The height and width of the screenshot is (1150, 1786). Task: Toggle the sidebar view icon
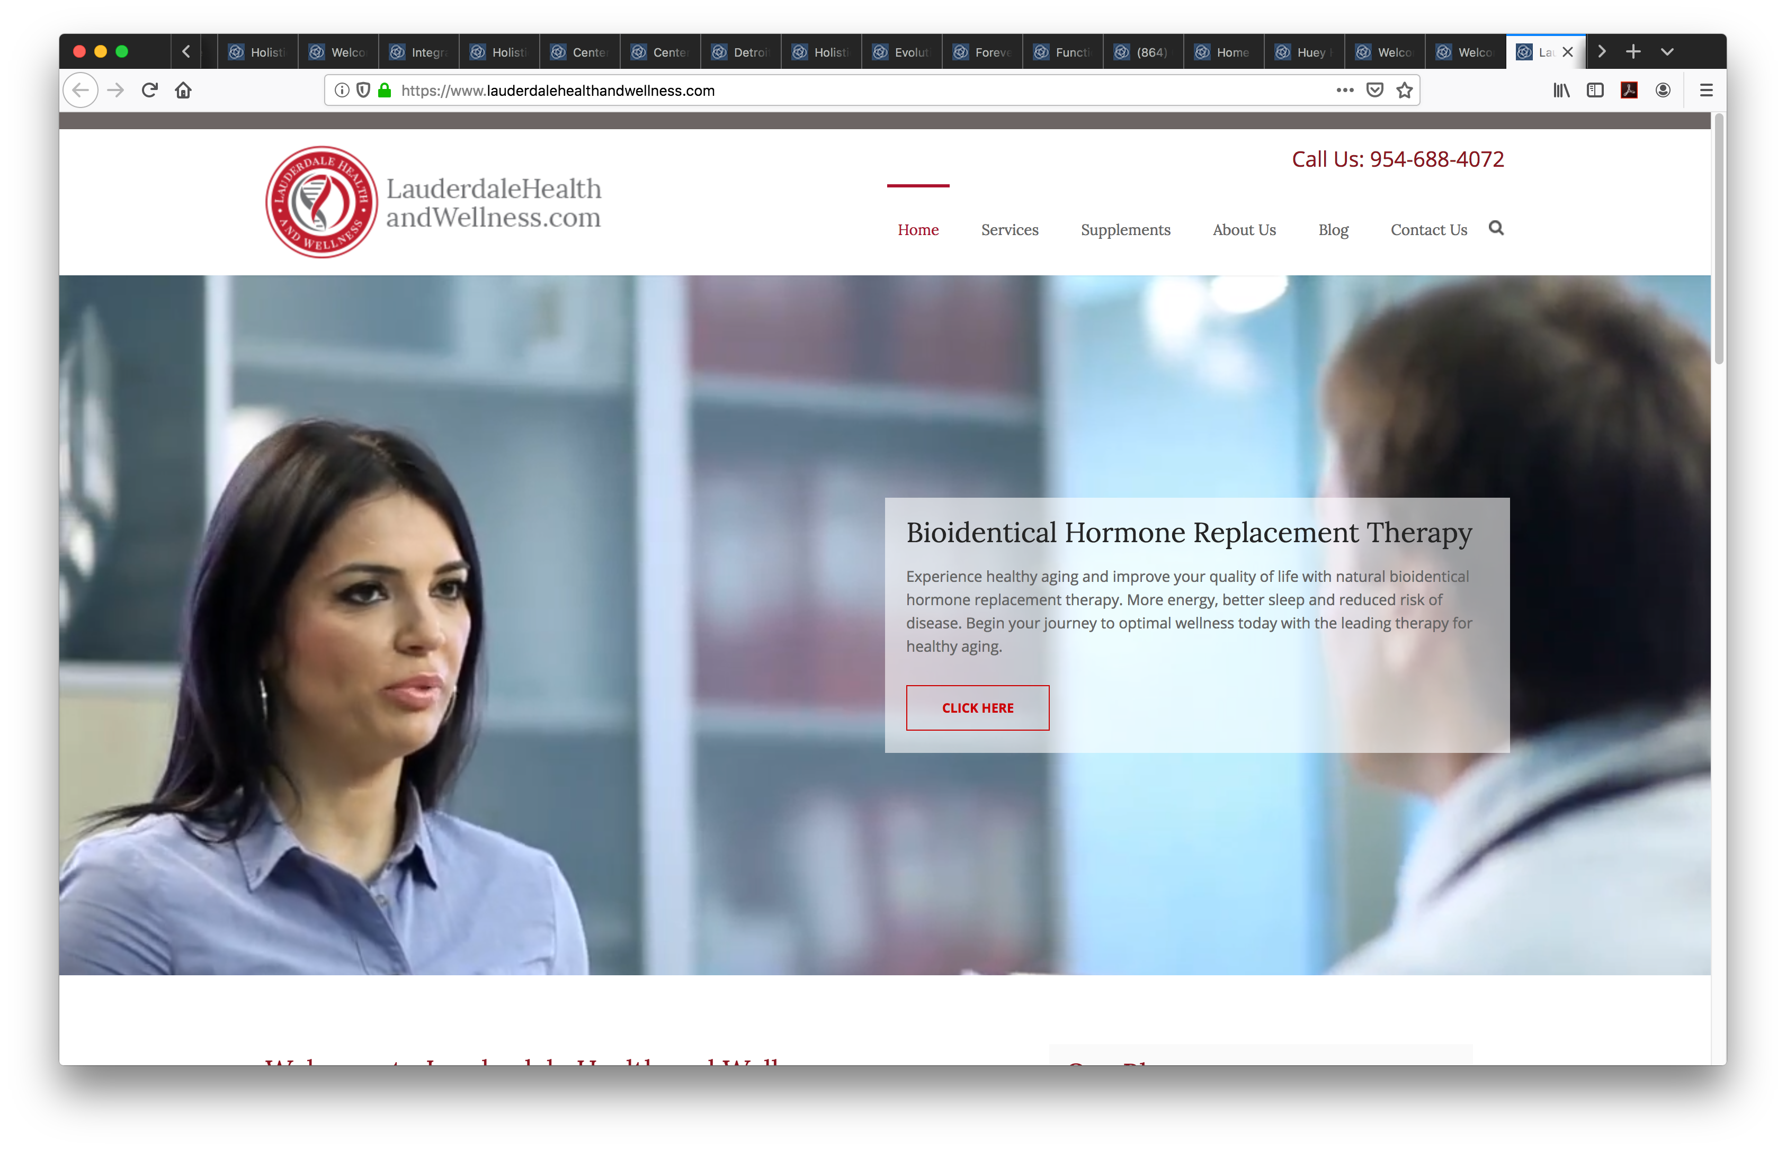coord(1595,91)
